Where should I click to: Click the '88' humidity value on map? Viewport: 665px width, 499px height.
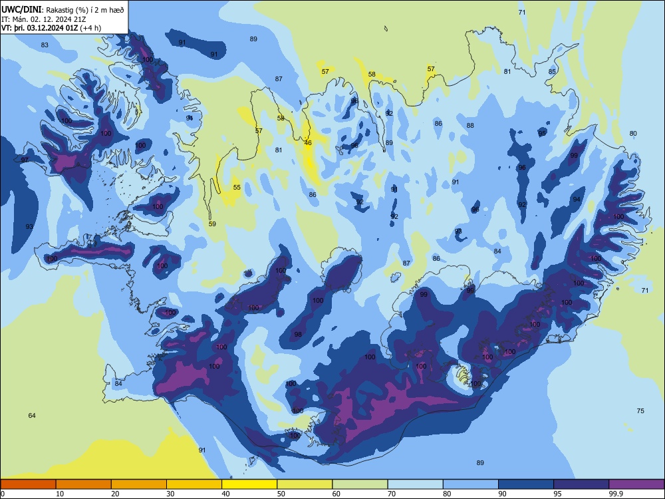point(470,125)
